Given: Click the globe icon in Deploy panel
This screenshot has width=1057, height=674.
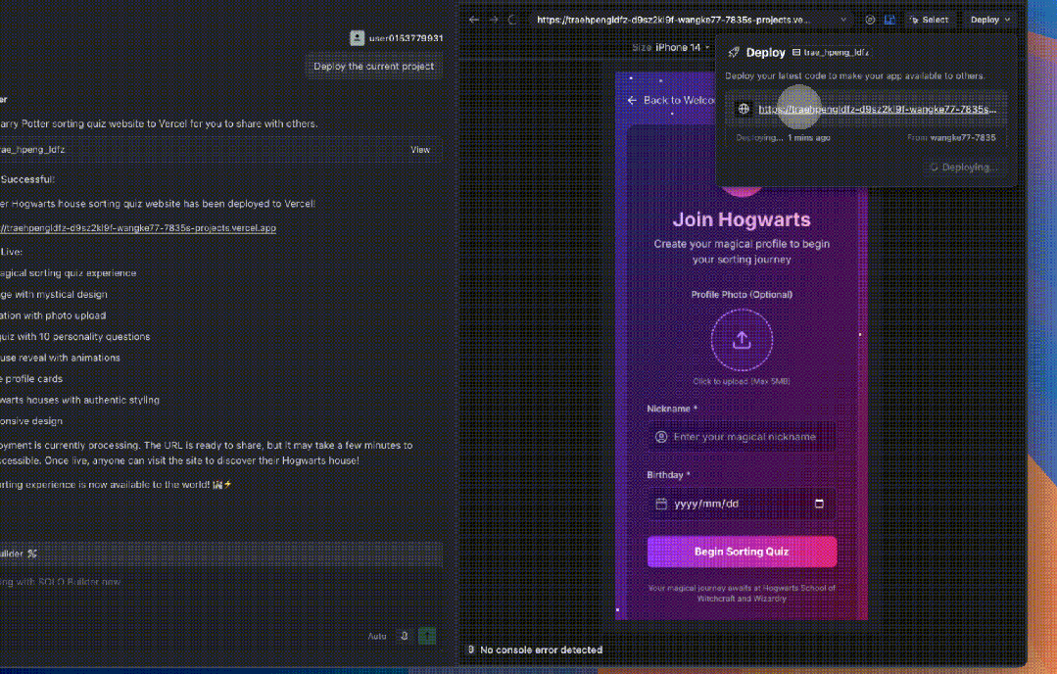Looking at the screenshot, I should (744, 110).
